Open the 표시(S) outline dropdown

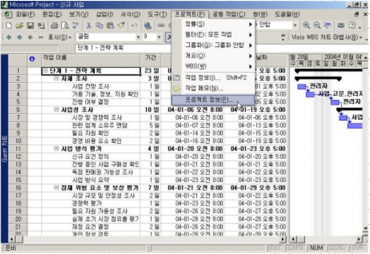click(60, 37)
